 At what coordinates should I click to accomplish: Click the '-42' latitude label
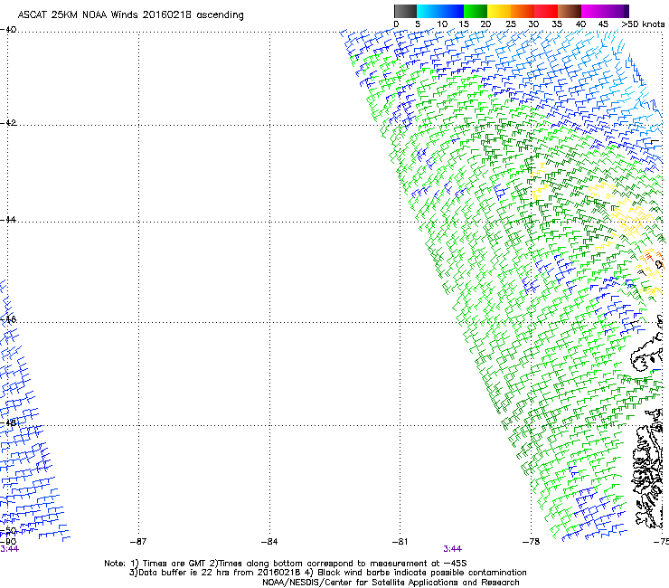coord(8,123)
